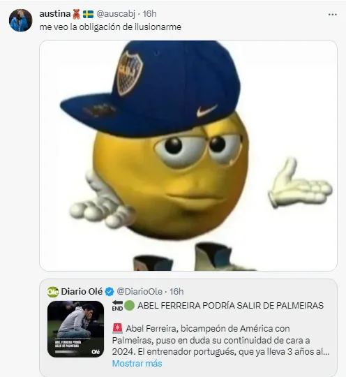The image size is (346, 377).
Task: Click the 16h timestamp of austina's tweet
Action: [x=149, y=14]
